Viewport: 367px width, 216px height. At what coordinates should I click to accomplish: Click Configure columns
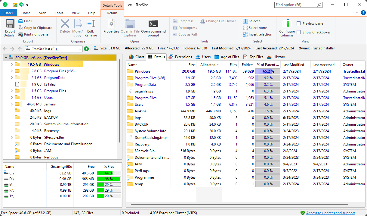tap(287, 28)
